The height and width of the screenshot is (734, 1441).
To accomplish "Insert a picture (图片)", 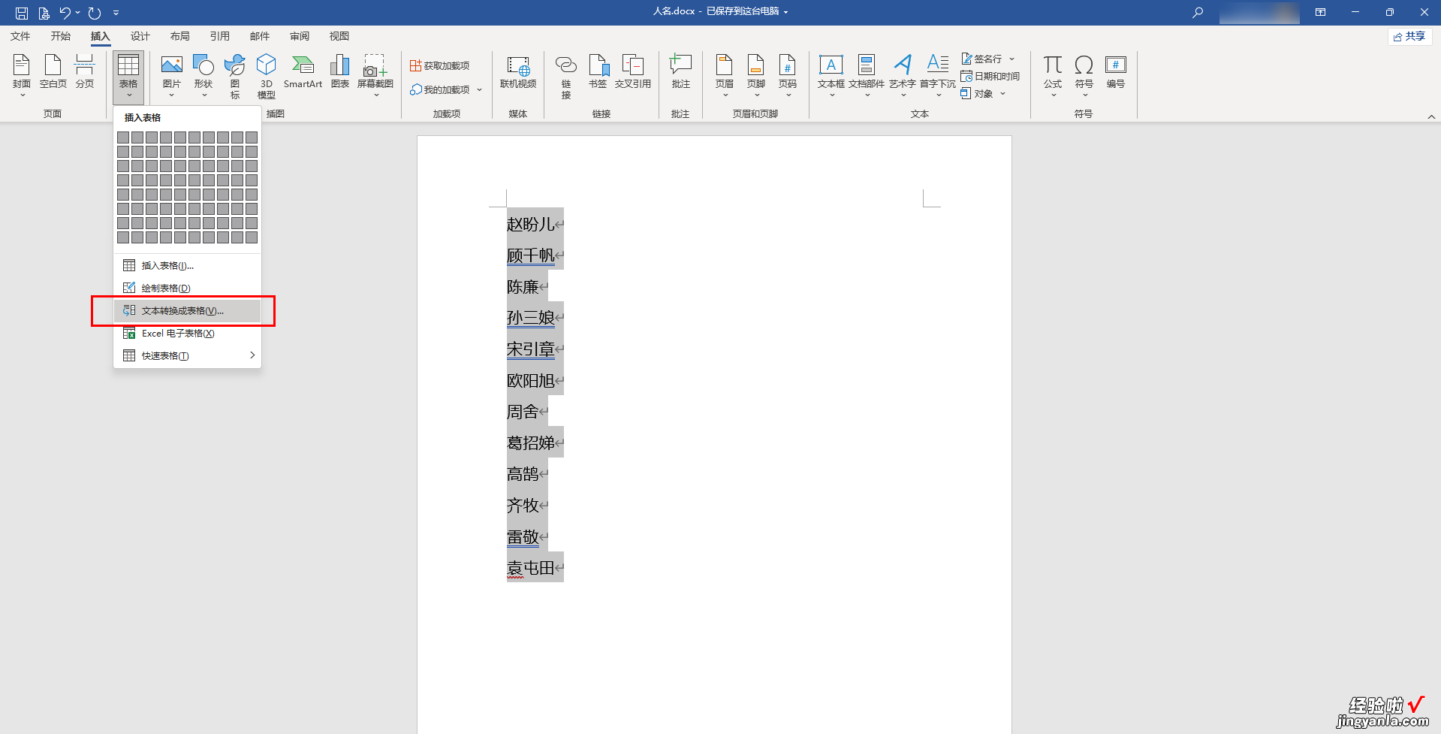I will click(x=172, y=76).
